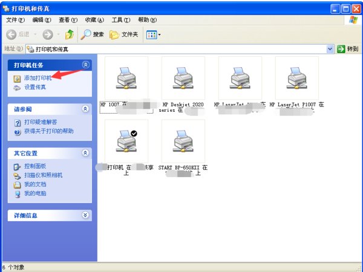Expand the address bar dropdown arrow
The height and width of the screenshot is (272, 363).
330,49
